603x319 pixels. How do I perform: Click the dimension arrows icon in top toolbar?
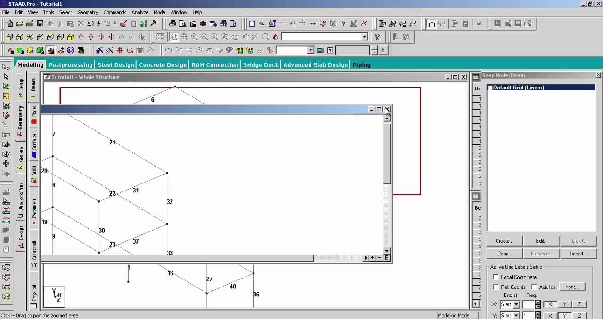(x=313, y=24)
